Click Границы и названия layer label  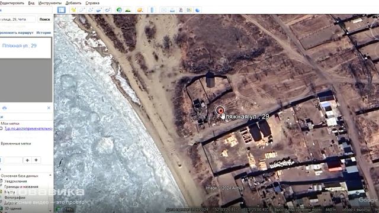tap(21, 187)
